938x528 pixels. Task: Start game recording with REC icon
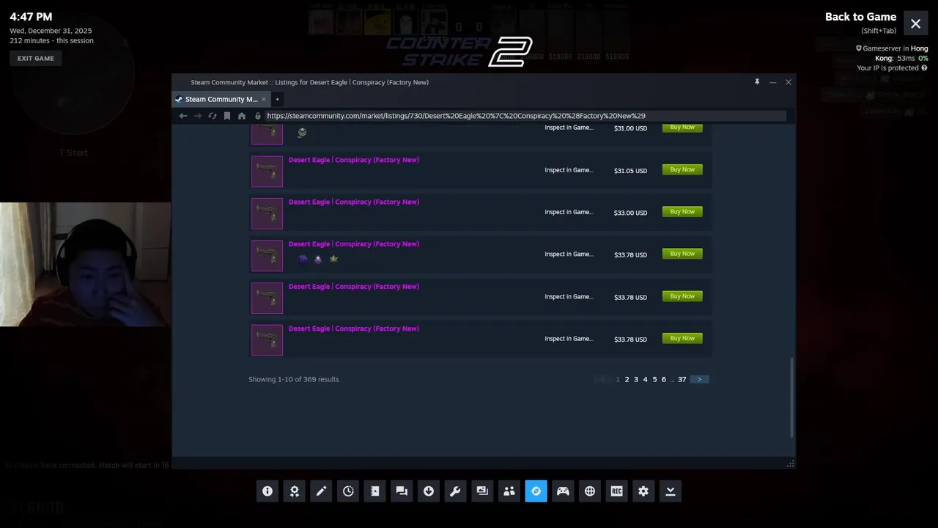tap(616, 491)
